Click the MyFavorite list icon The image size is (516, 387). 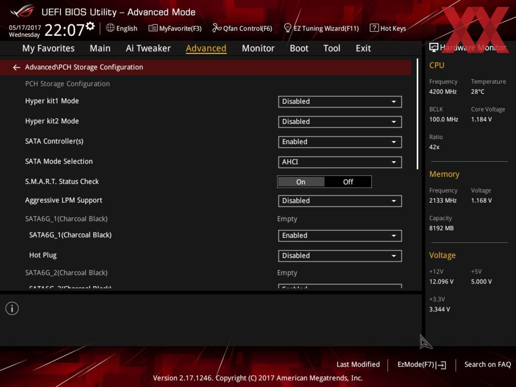(153, 28)
